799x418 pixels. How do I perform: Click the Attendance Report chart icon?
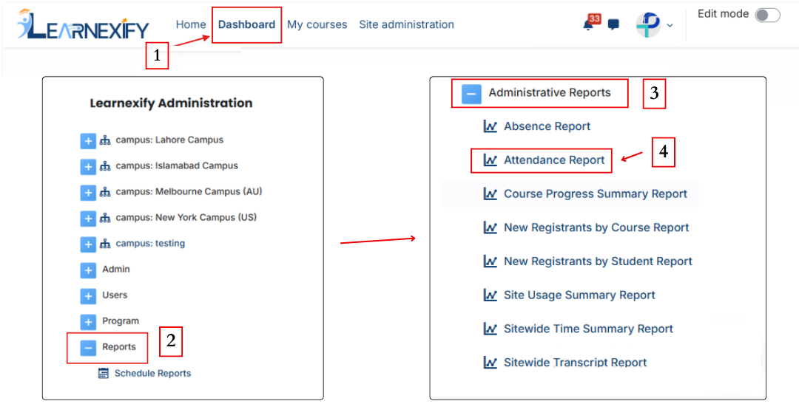(490, 160)
